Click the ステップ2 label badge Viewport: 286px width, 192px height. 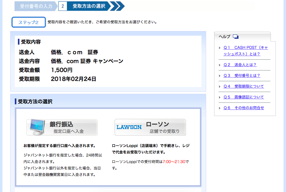tap(28, 22)
